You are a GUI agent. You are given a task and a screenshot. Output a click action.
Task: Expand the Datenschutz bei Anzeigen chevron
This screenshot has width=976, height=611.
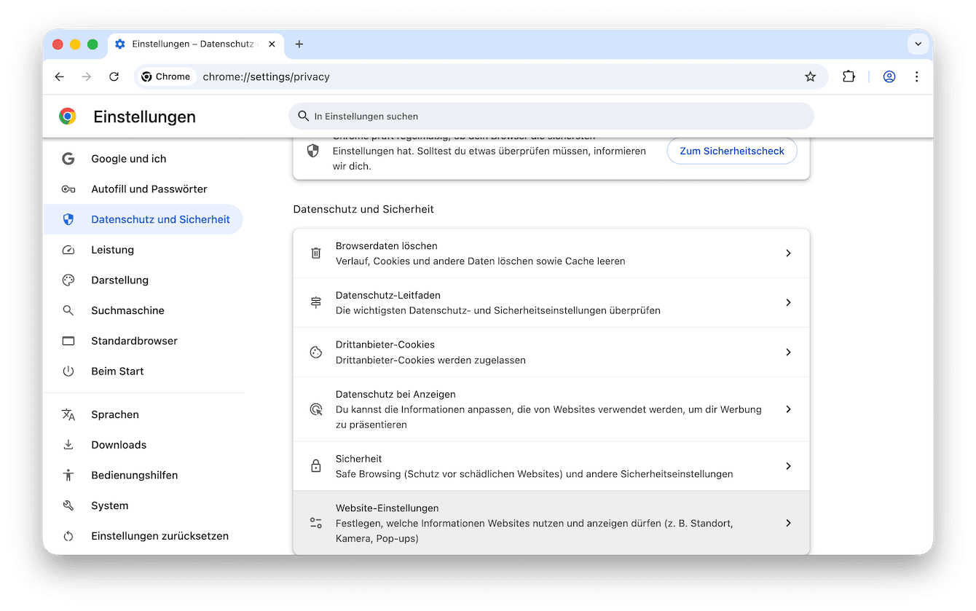pos(788,409)
